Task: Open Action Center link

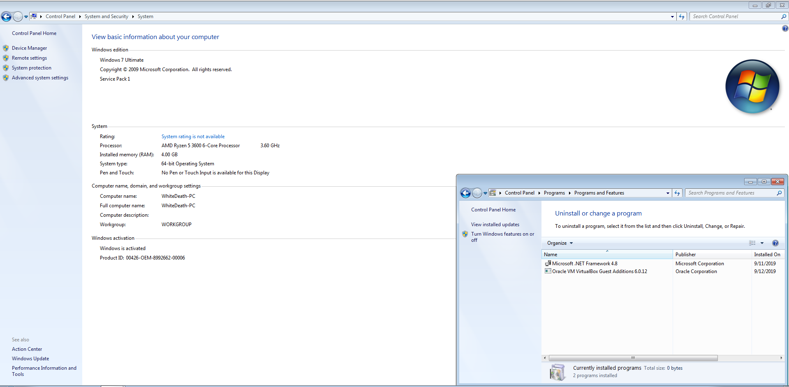Action: (27, 349)
